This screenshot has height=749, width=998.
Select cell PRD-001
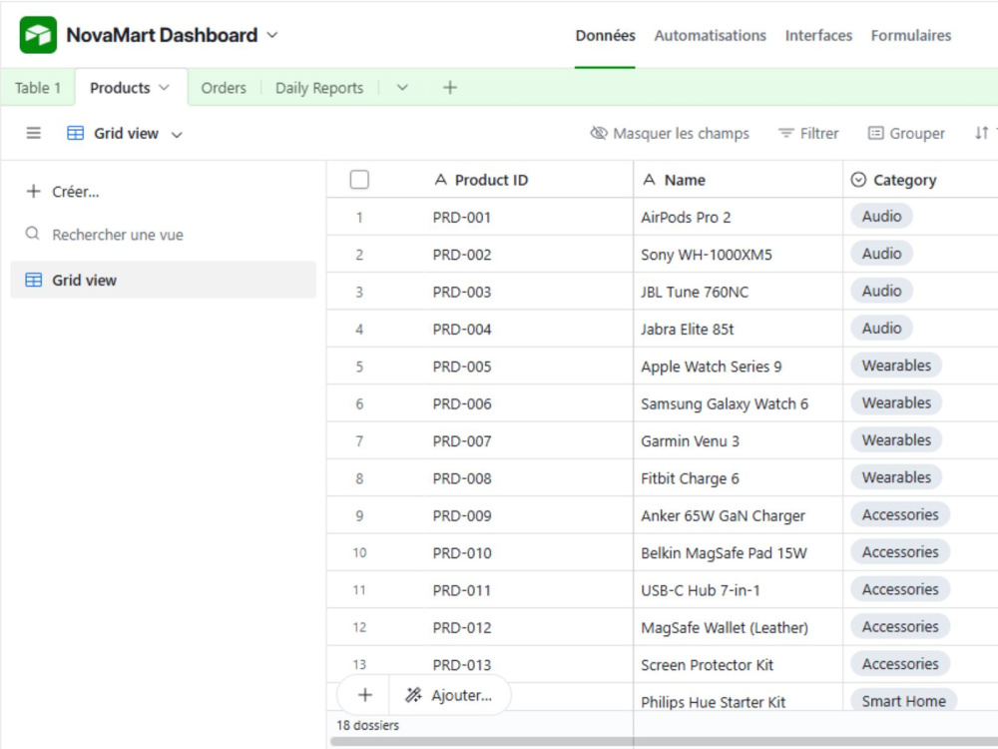click(x=528, y=217)
